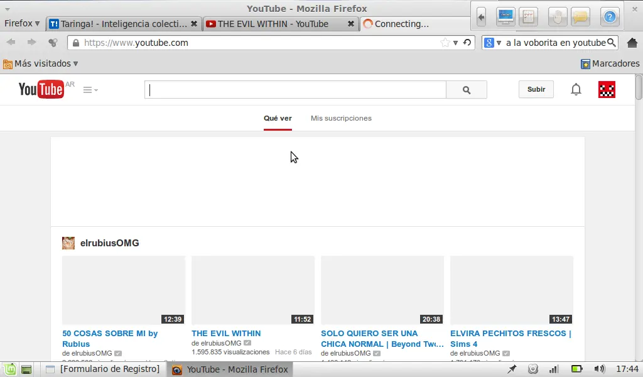
Task: Click the browser Back arrow
Action: coord(11,42)
